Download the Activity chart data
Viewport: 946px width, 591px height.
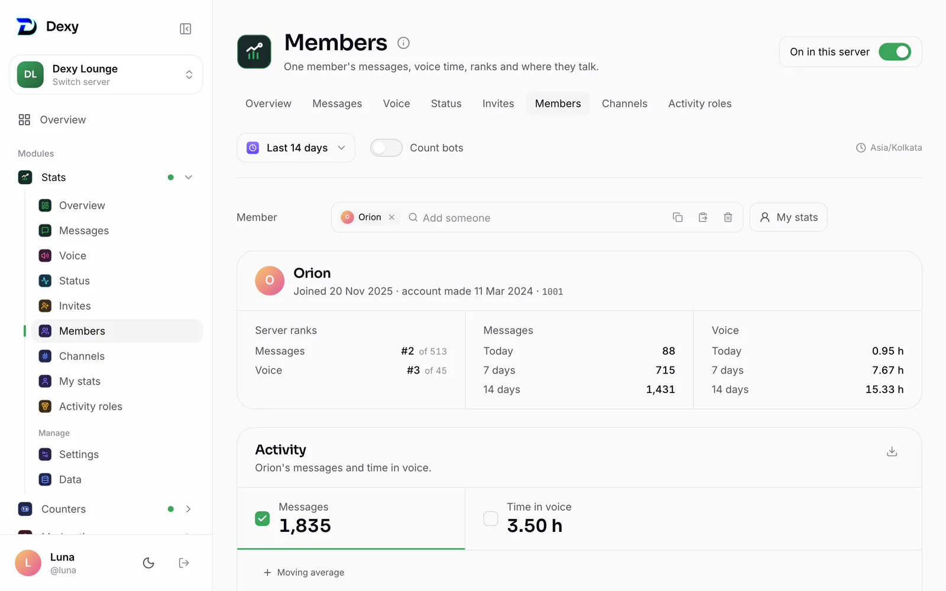tap(892, 452)
